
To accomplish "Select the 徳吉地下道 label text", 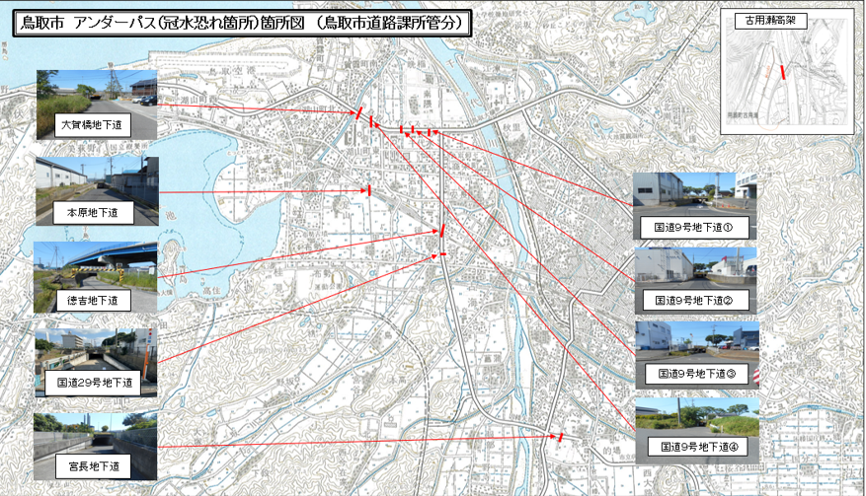I will (x=92, y=300).
